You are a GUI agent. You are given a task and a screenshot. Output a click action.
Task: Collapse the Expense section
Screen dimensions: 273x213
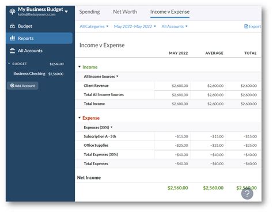79,117
